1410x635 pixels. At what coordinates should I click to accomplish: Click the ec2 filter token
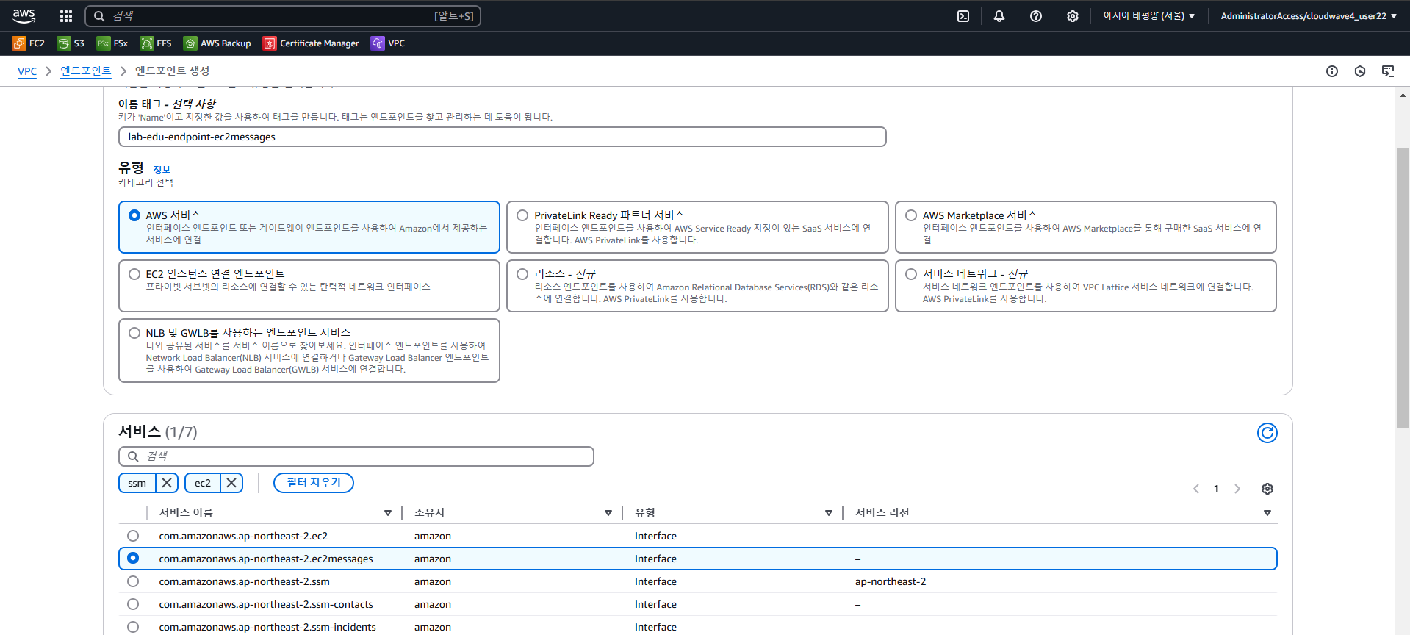click(203, 483)
